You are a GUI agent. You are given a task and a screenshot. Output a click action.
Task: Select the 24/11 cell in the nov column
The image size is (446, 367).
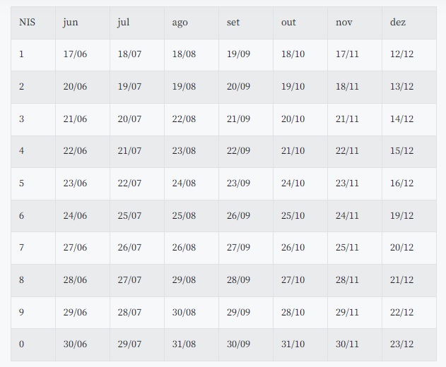(347, 215)
